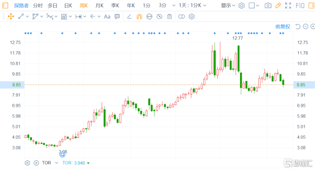Expand the TOR indicator dropdown arrow
315x170 pixels.
88,163
